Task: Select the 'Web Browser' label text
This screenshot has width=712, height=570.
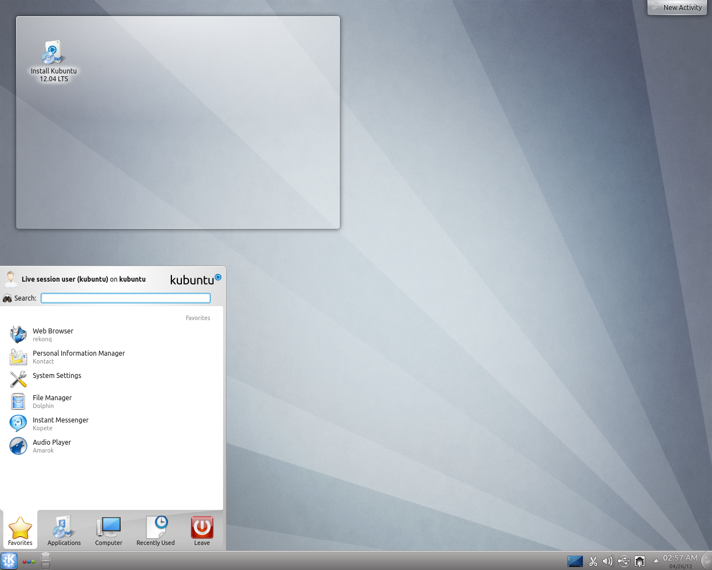Action: coord(53,331)
